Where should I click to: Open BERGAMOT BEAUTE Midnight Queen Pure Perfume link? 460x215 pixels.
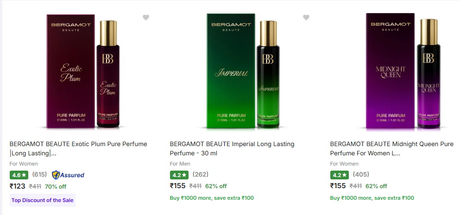(x=391, y=148)
